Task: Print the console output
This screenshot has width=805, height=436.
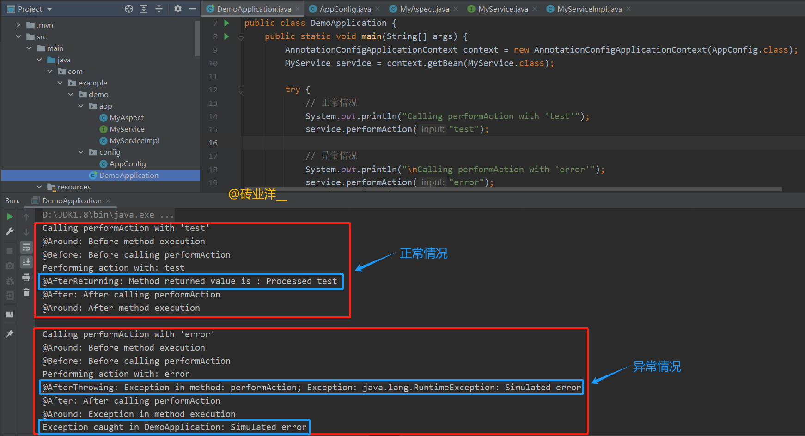Action: point(26,278)
